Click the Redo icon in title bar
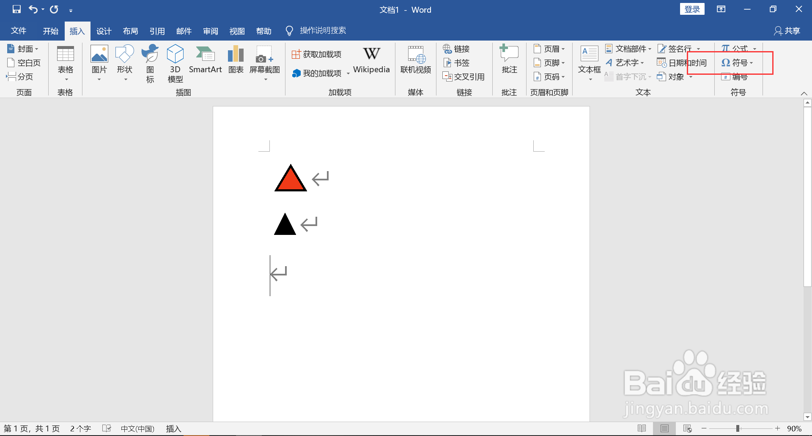812x436 pixels. pos(54,9)
